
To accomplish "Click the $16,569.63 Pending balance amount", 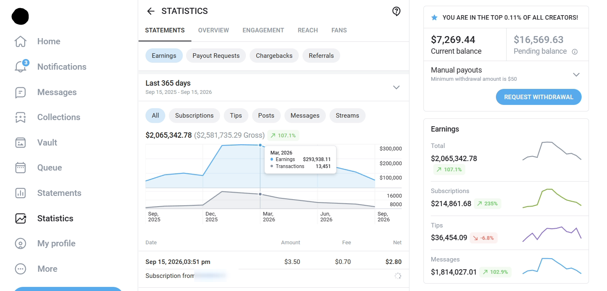I will pos(539,40).
